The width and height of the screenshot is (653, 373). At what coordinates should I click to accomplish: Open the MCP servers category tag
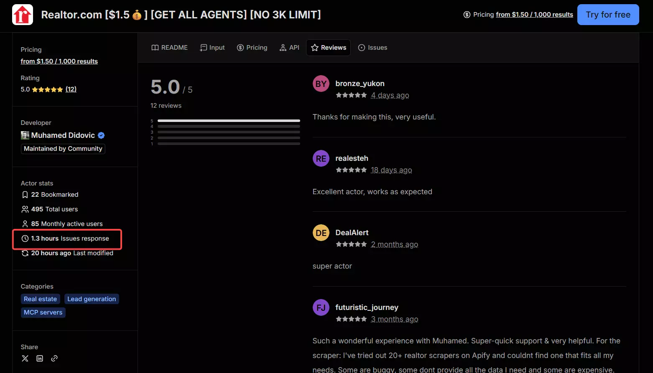[43, 312]
